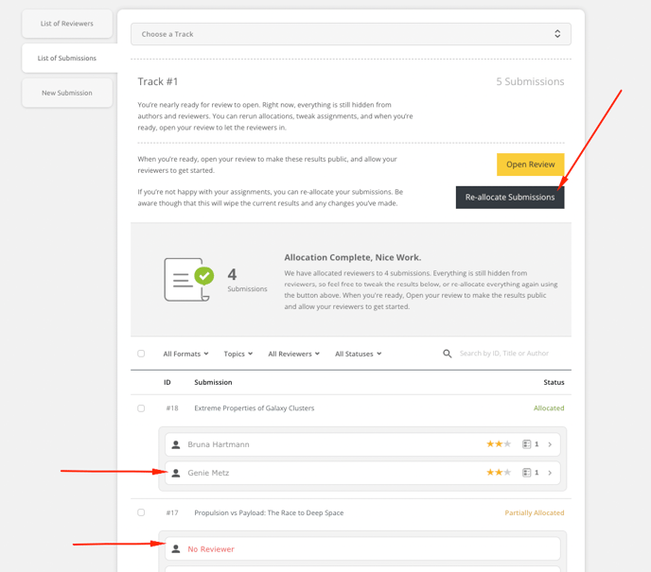Open the All Formats filter
Screen dimensions: 651x572
click(185, 354)
